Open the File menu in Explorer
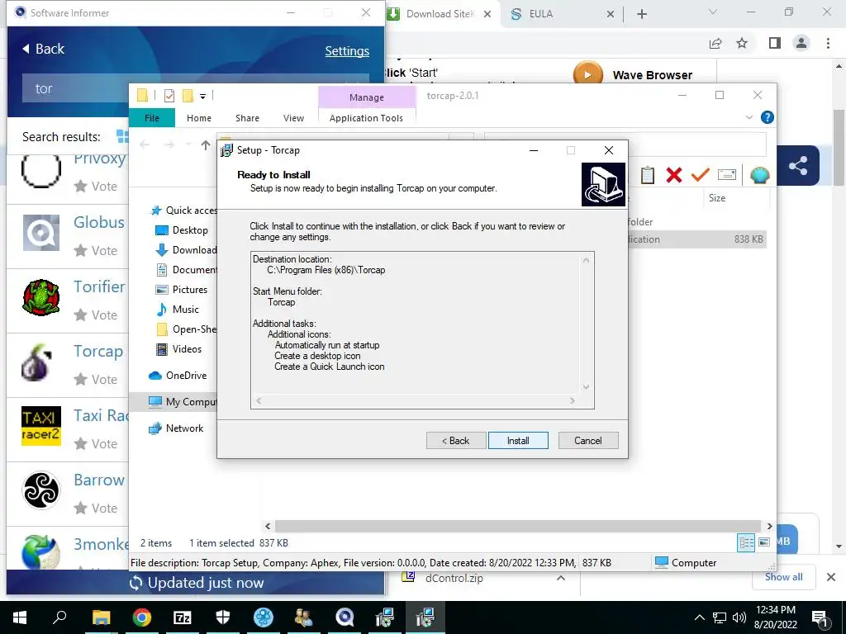 pos(152,118)
